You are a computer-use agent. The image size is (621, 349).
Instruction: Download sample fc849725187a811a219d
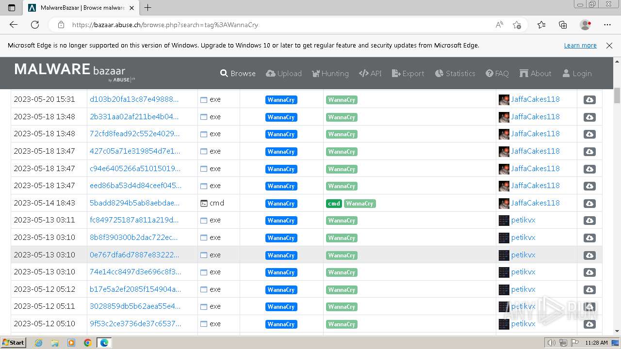(x=589, y=221)
